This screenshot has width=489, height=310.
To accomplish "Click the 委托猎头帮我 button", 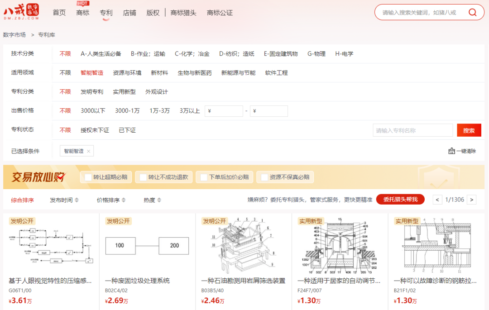I will [400, 200].
